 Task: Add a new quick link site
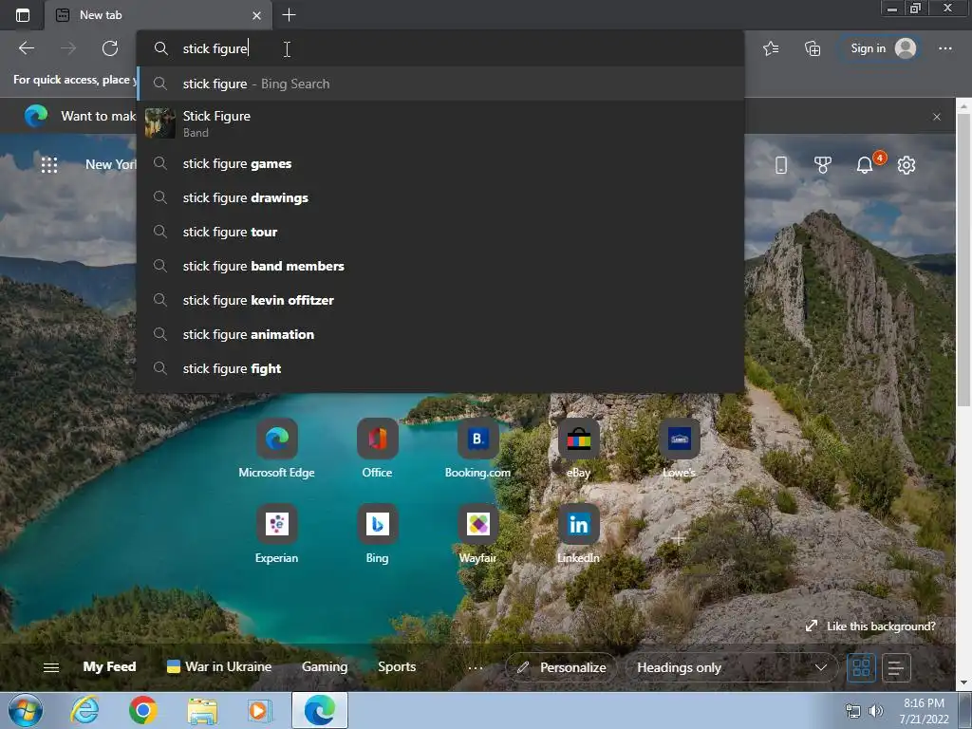click(679, 539)
